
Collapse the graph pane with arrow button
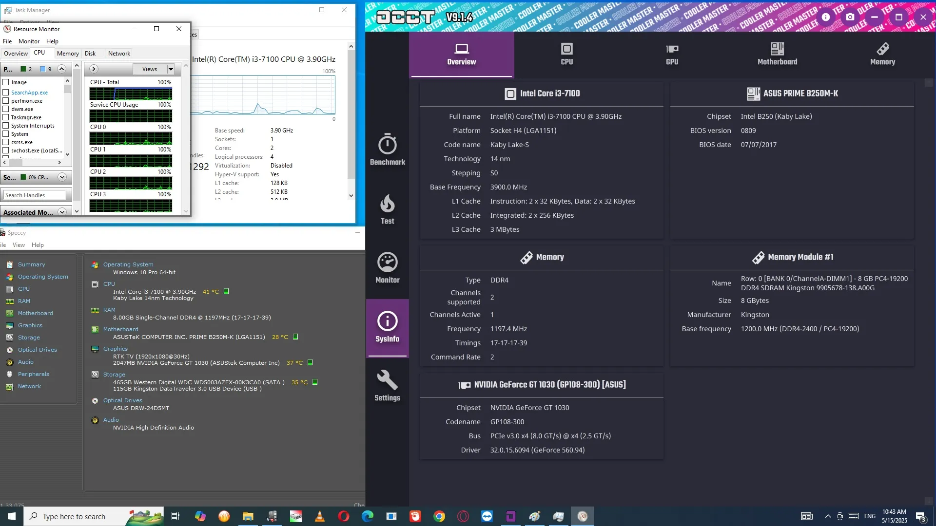[94, 69]
